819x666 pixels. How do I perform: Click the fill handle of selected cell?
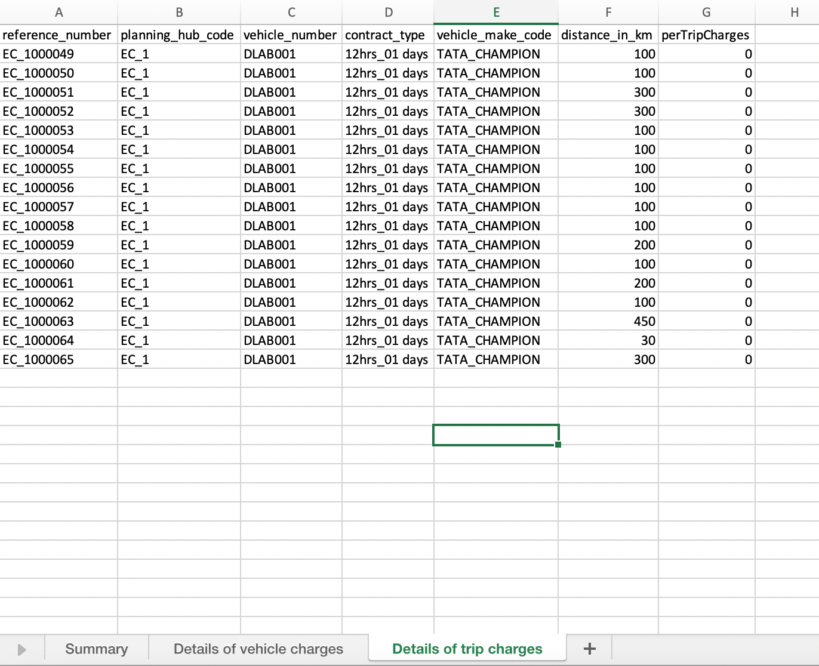tap(558, 445)
